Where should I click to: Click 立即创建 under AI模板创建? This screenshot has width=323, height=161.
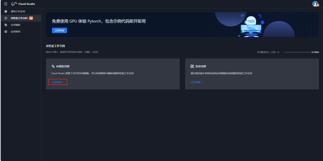tap(57, 82)
